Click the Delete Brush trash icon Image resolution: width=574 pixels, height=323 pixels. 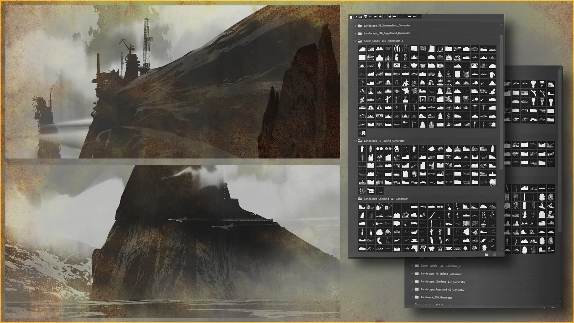494,254
